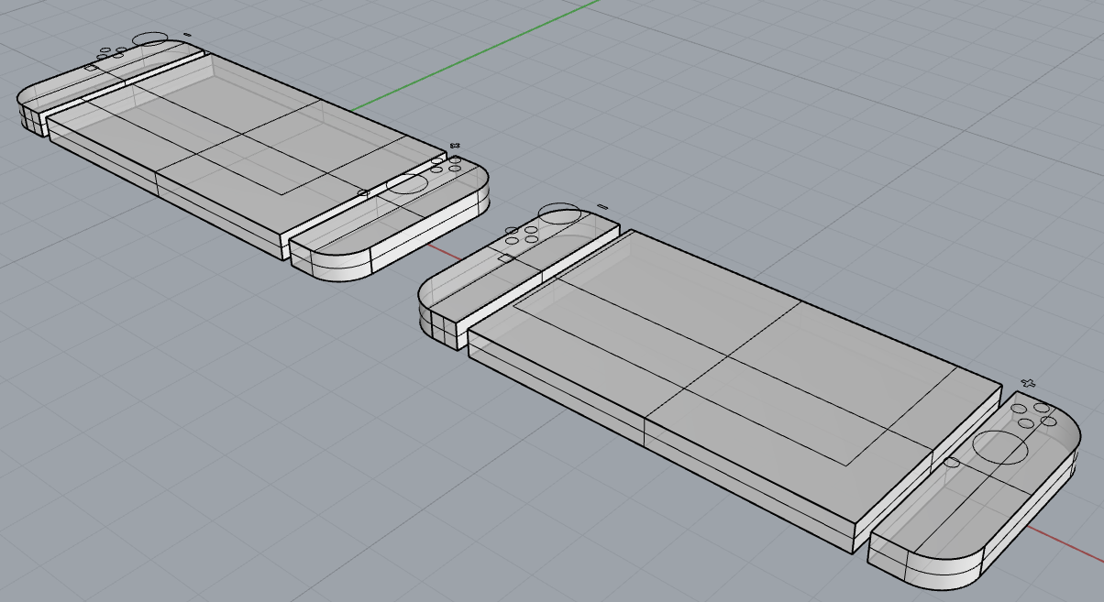Pick the plus symbol beside front model
Screen dimensions: 1104x602
(x=1028, y=382)
